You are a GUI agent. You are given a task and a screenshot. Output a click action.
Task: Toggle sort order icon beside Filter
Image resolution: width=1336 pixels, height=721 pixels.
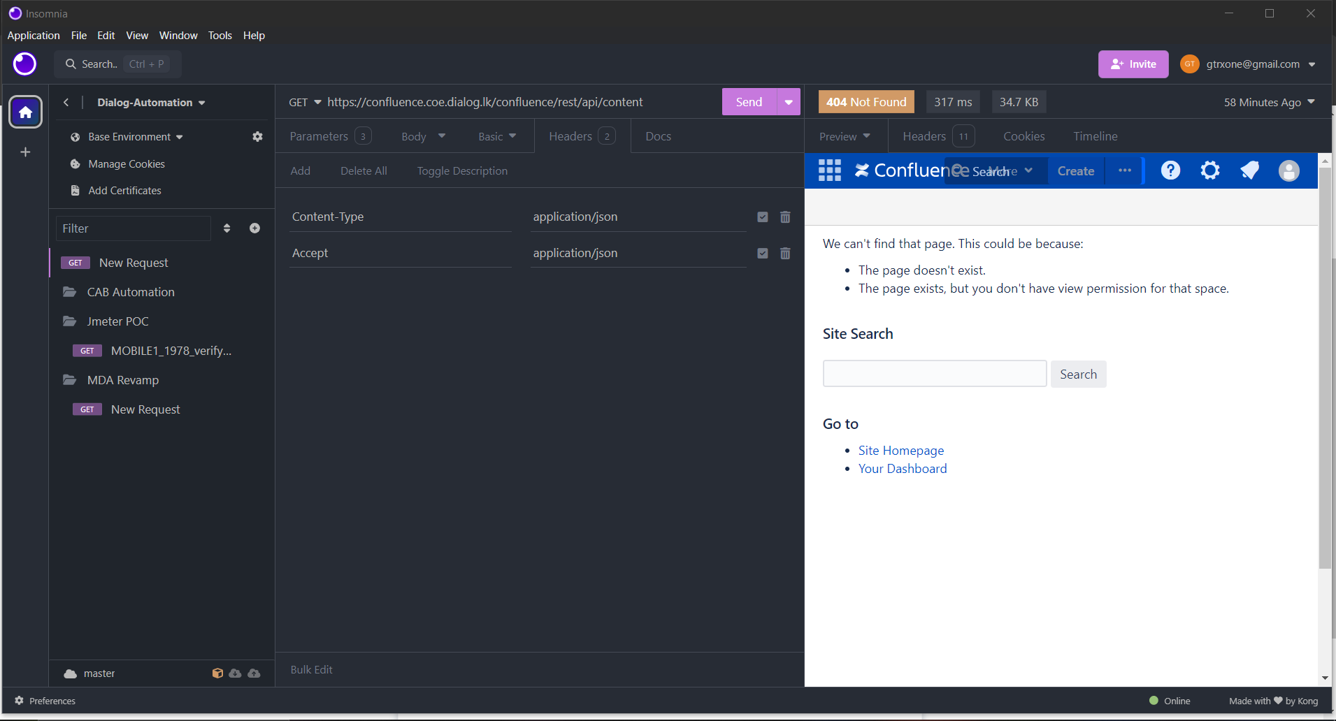(x=227, y=228)
